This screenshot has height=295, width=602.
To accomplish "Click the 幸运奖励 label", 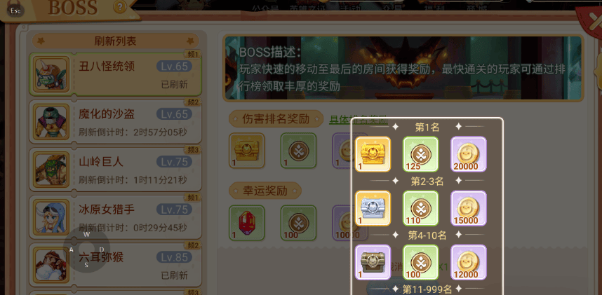I will [265, 191].
